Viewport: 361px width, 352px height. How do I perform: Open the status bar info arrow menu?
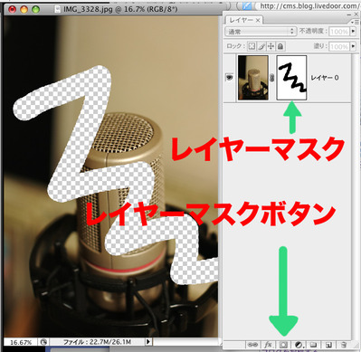click(148, 342)
